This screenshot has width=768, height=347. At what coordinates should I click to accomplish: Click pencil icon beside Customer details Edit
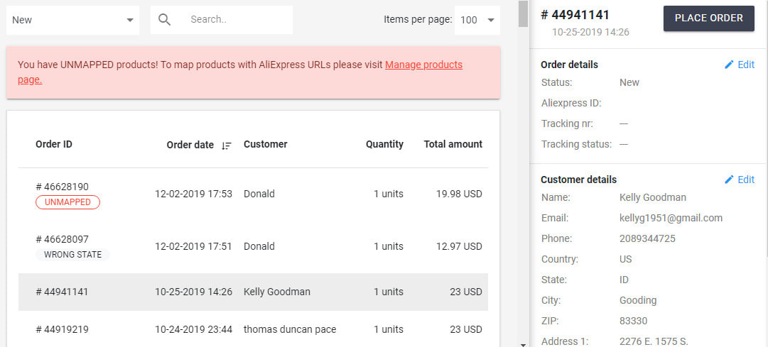coord(730,180)
